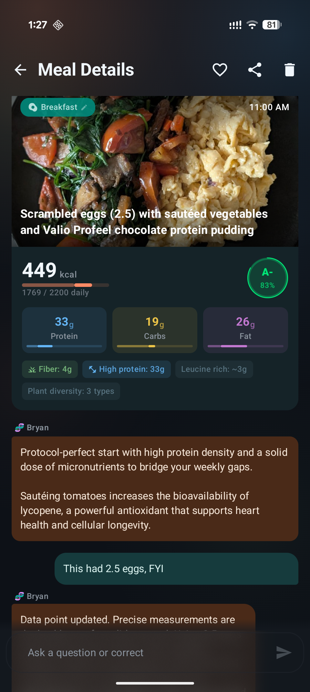The height and width of the screenshot is (692, 310).
Task: Open the share options for this meal
Action: click(255, 69)
